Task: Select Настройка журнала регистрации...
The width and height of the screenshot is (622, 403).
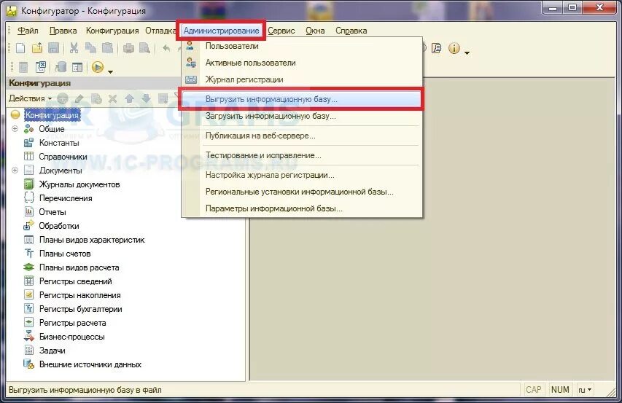Action: (x=302, y=175)
